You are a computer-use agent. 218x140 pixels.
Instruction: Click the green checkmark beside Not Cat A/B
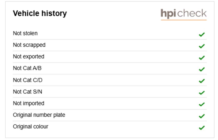pyautogui.click(x=202, y=69)
